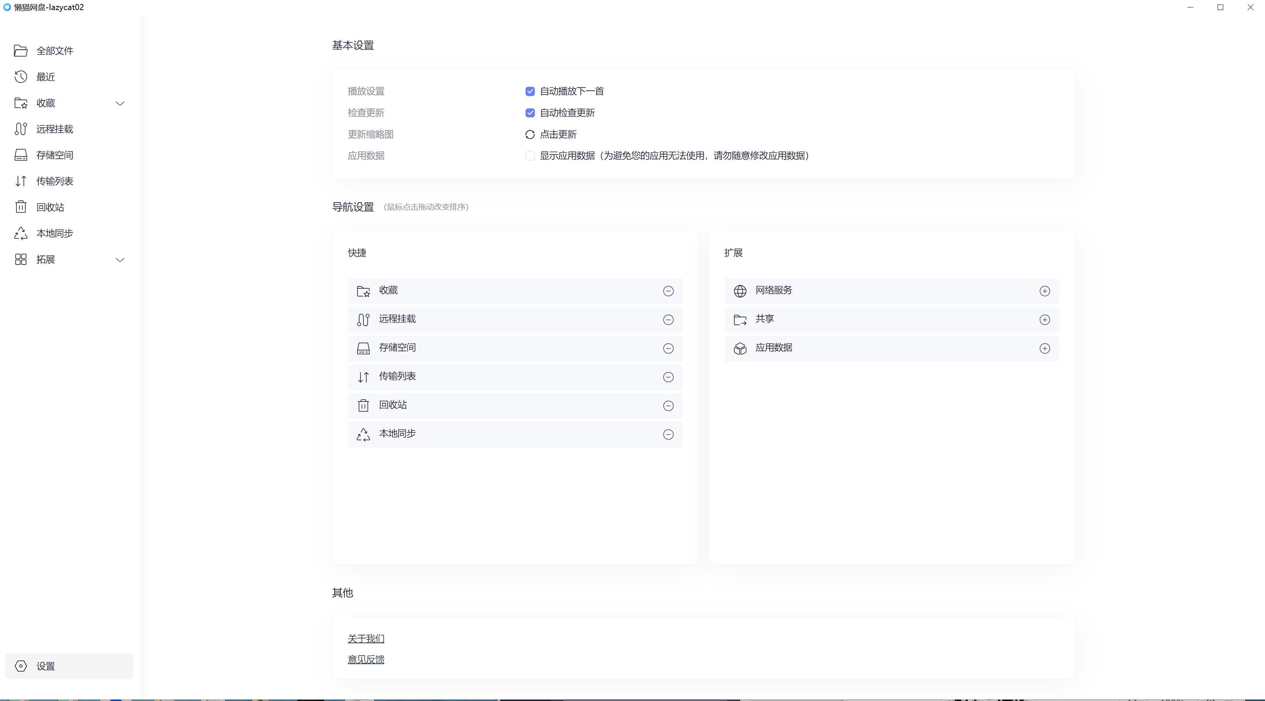Remove 本地同步 from 快捷 with minus icon

[668, 434]
